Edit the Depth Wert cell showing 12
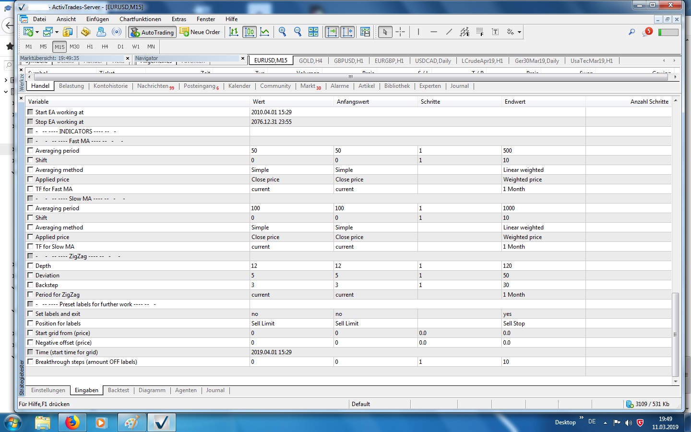Image resolution: width=691 pixels, height=432 pixels. click(x=291, y=265)
